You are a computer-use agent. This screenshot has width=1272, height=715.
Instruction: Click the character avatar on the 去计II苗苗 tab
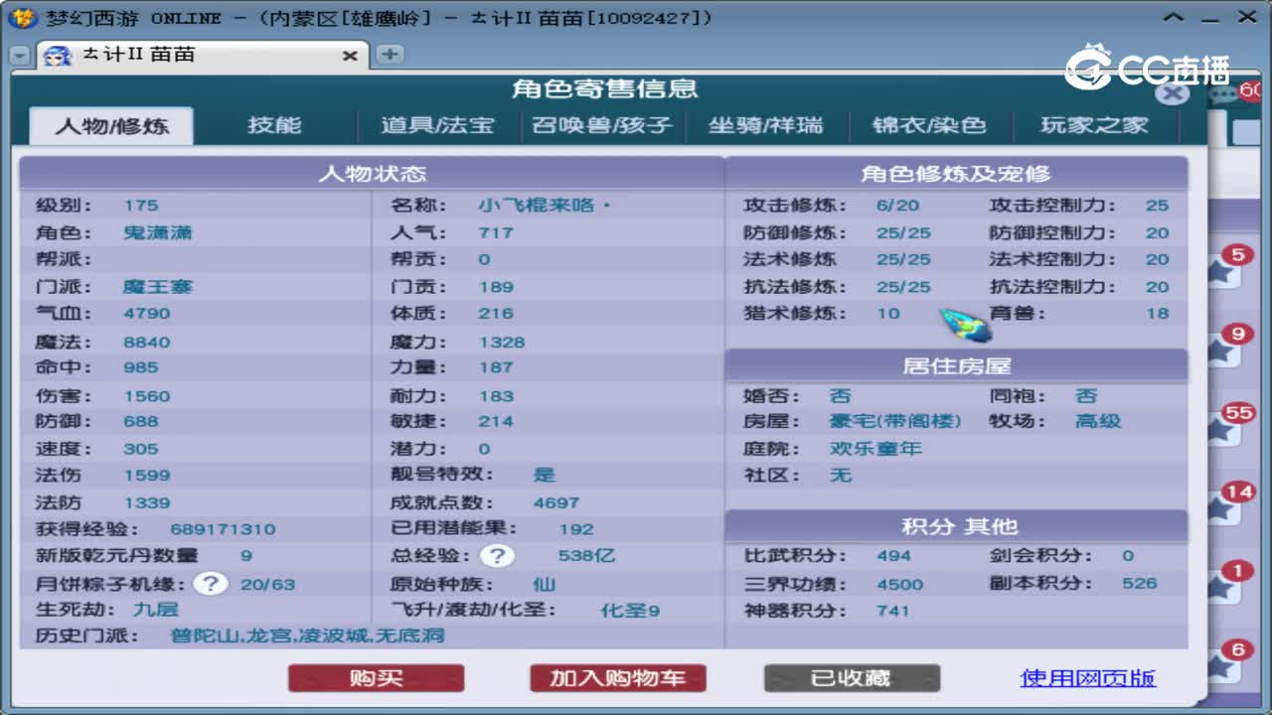(58, 57)
